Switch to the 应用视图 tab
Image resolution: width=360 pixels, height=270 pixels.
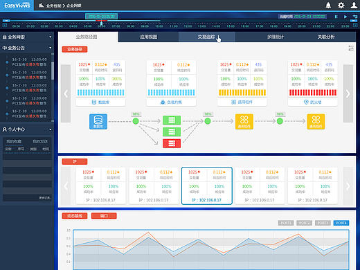coord(148,37)
